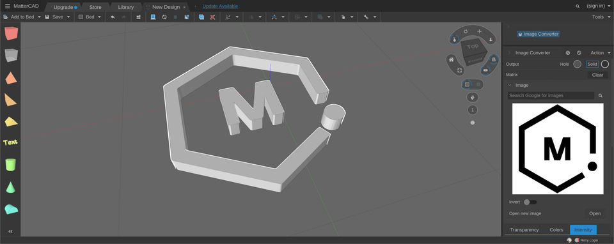
Task: Expand the Image Converter header chevron
Action: (x=510, y=53)
